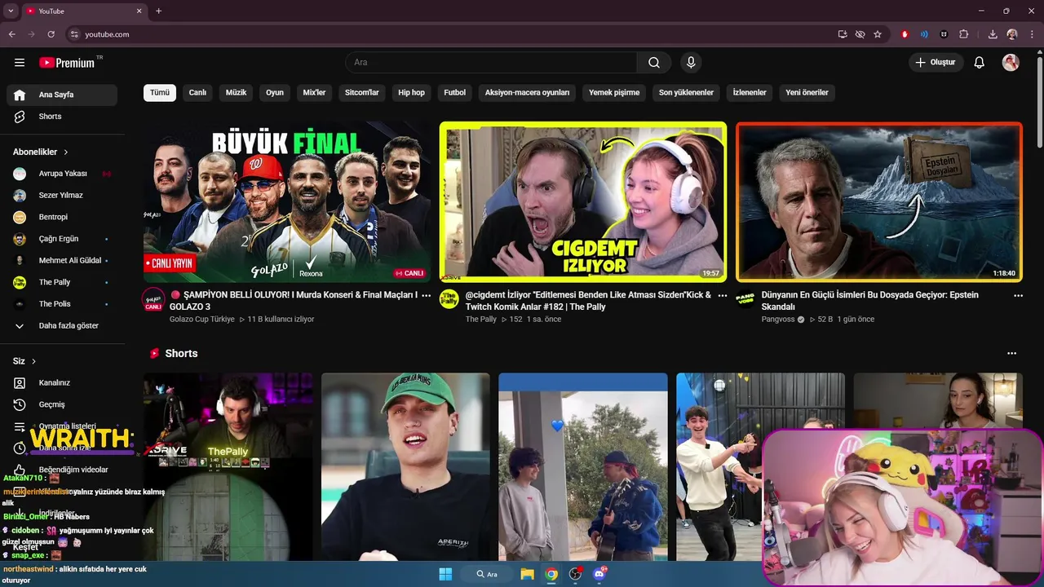1044x587 pixels.
Task: Open Shorts in the sidebar
Action: click(62, 117)
